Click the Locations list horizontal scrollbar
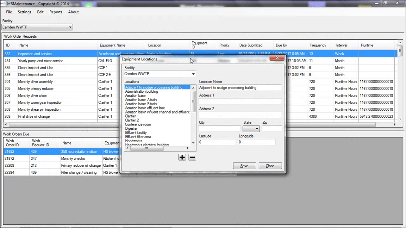Screen dimensions: 406x228 point(147,148)
